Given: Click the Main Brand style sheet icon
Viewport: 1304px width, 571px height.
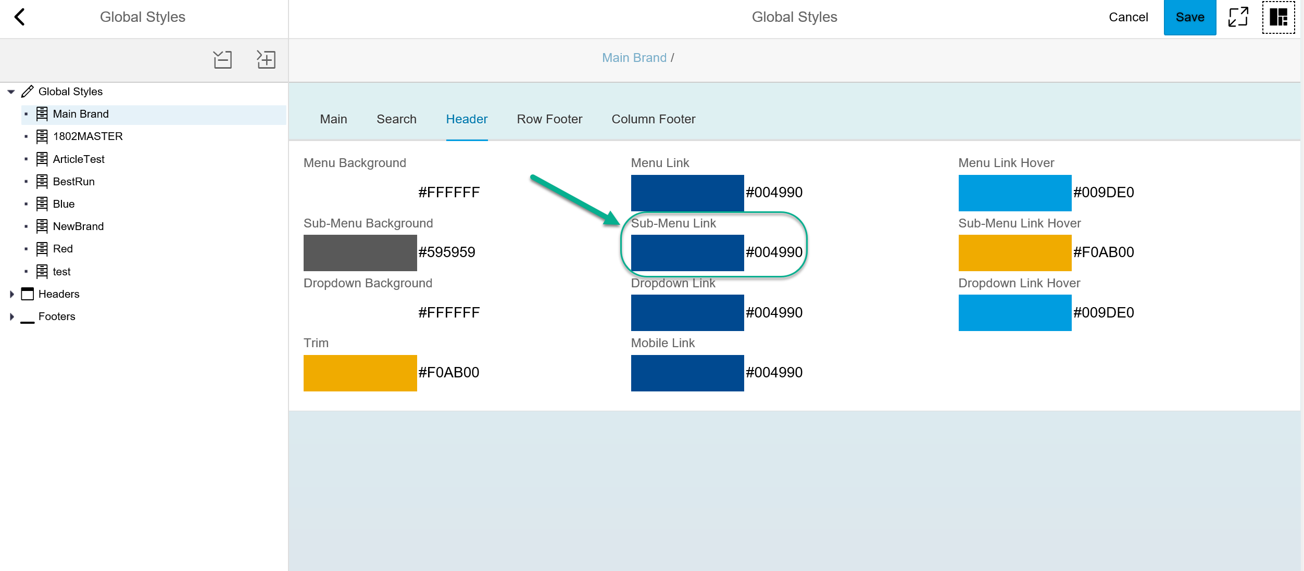Looking at the screenshot, I should 42,114.
